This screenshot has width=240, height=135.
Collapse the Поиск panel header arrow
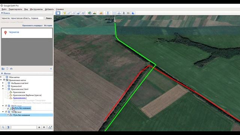[2, 13]
